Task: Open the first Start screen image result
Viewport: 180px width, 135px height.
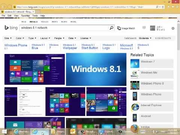Action: (x=34, y=69)
